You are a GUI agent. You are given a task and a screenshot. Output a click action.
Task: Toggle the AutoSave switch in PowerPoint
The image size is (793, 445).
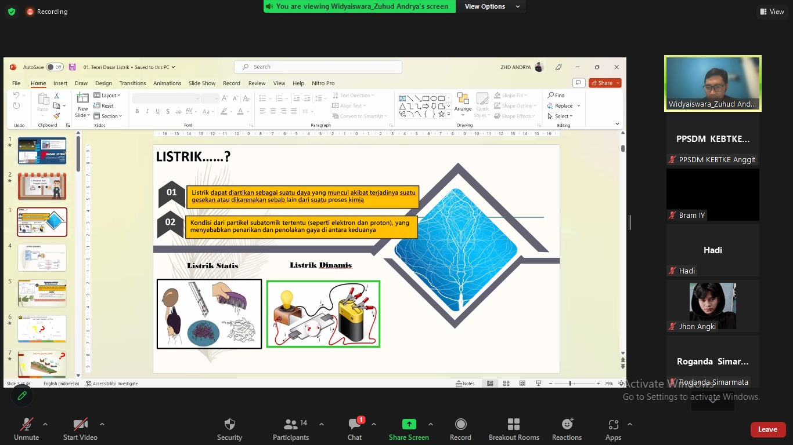55,67
